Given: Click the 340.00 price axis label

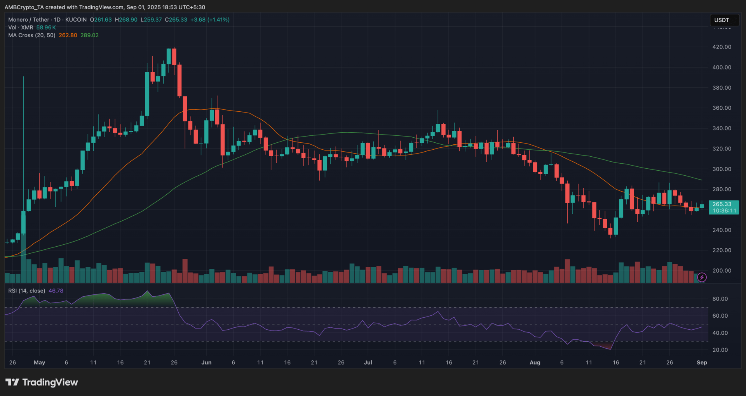Looking at the screenshot, I should [722, 128].
